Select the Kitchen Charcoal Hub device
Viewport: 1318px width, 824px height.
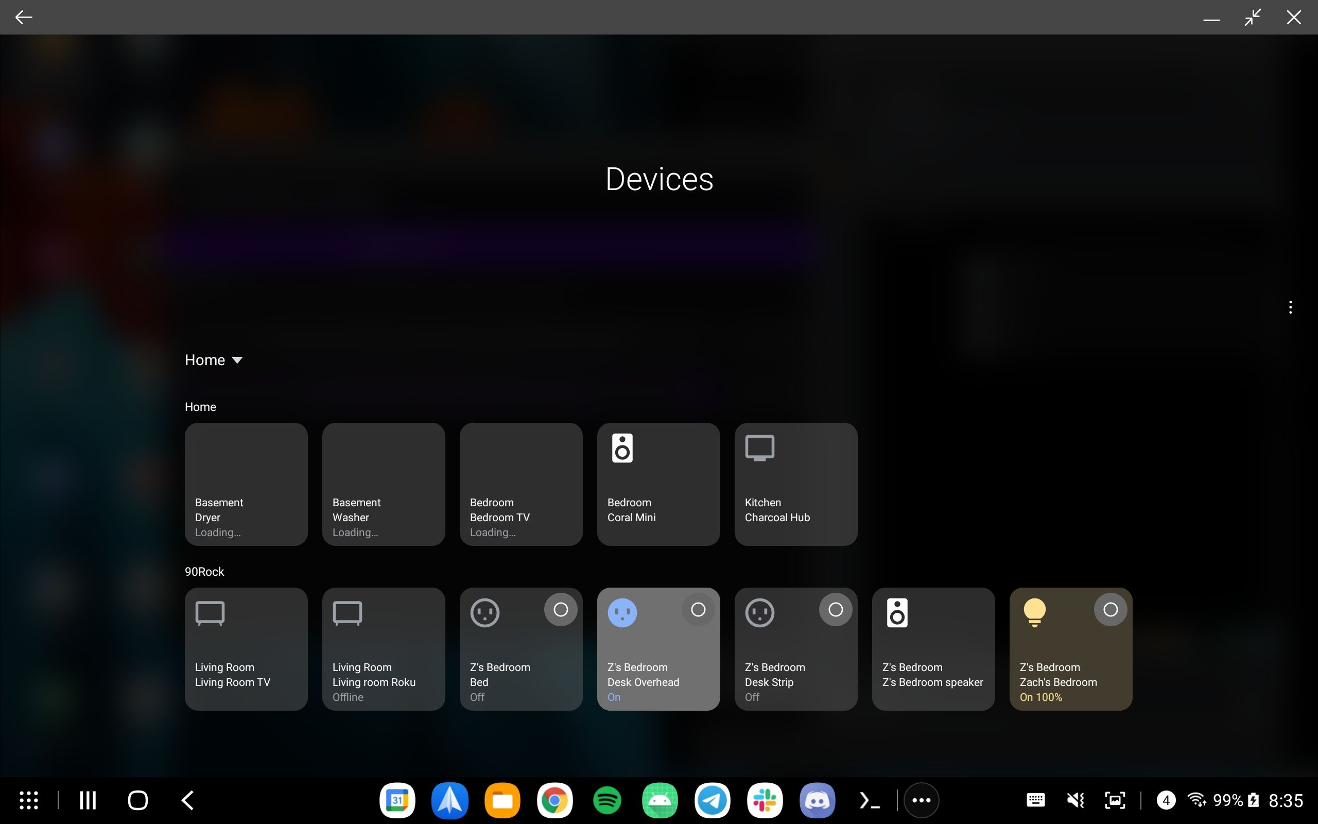coord(795,484)
